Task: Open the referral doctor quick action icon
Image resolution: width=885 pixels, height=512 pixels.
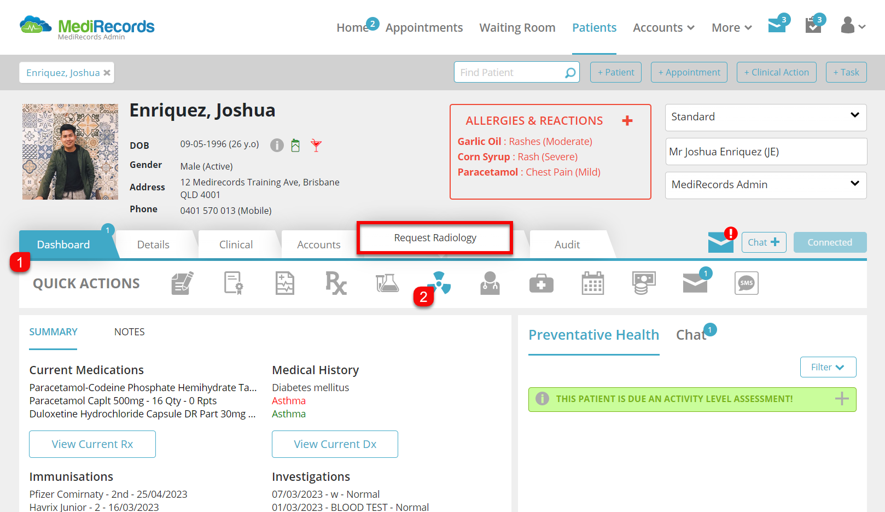Action: click(x=490, y=283)
